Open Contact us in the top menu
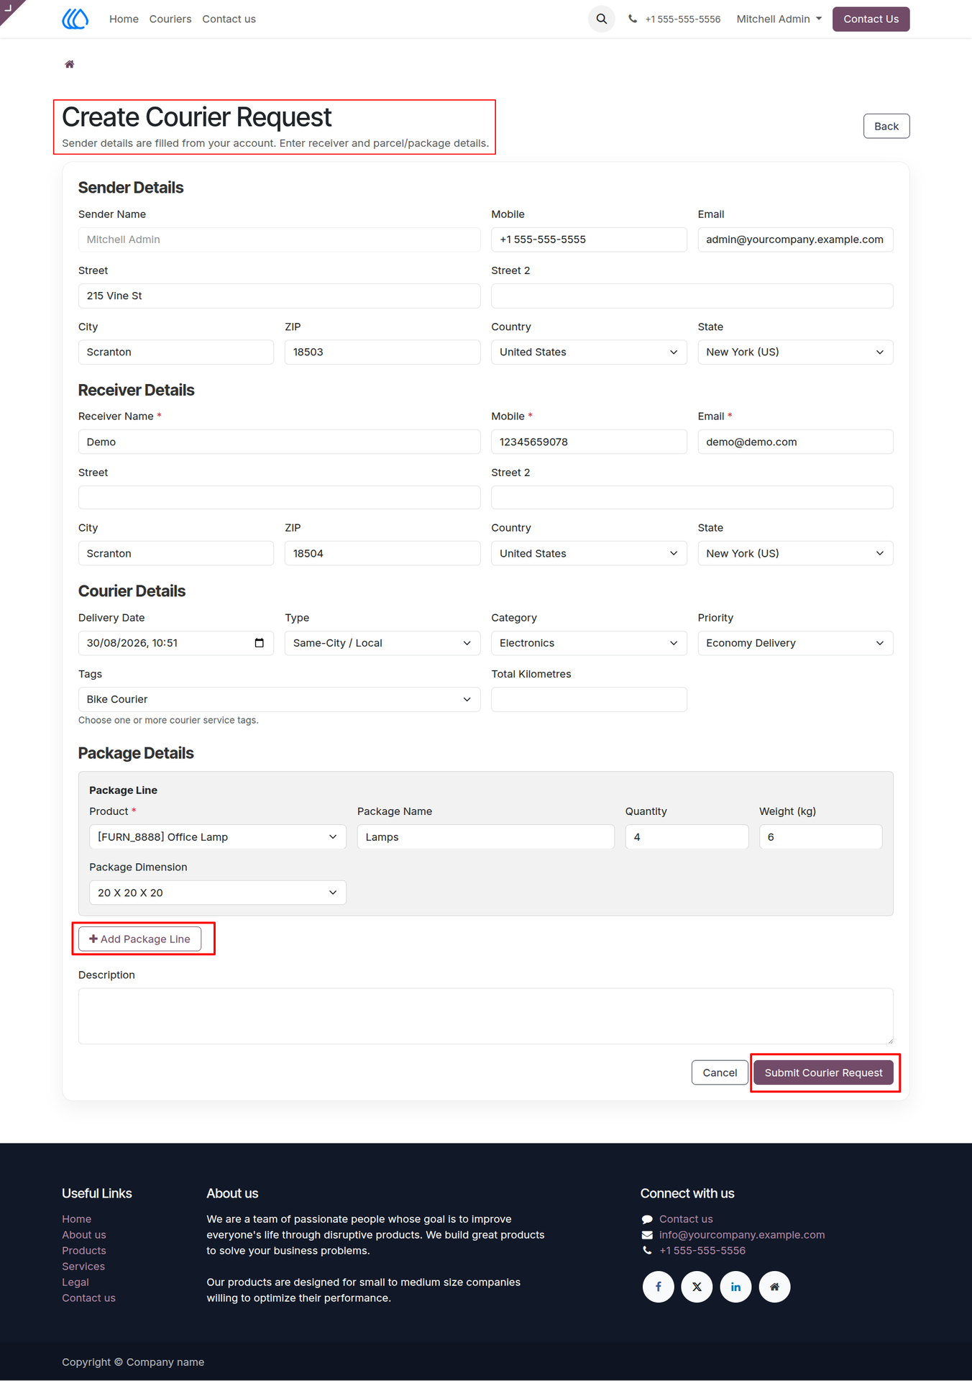 (x=229, y=19)
